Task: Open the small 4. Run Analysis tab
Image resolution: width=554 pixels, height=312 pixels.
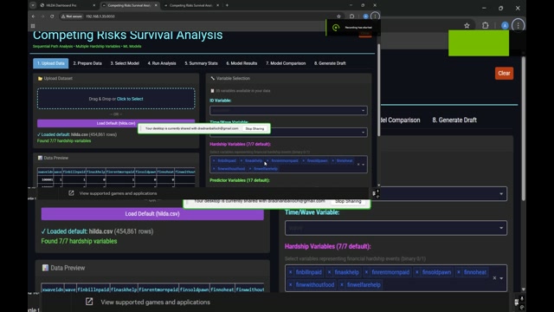Action: (x=162, y=63)
